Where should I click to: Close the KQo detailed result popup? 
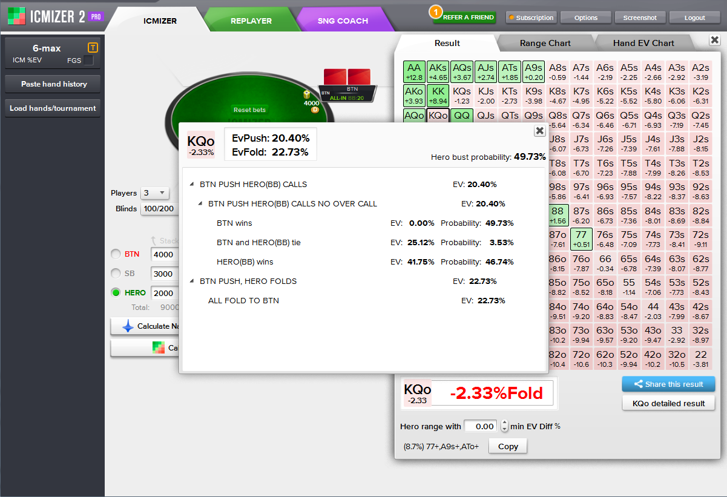539,131
